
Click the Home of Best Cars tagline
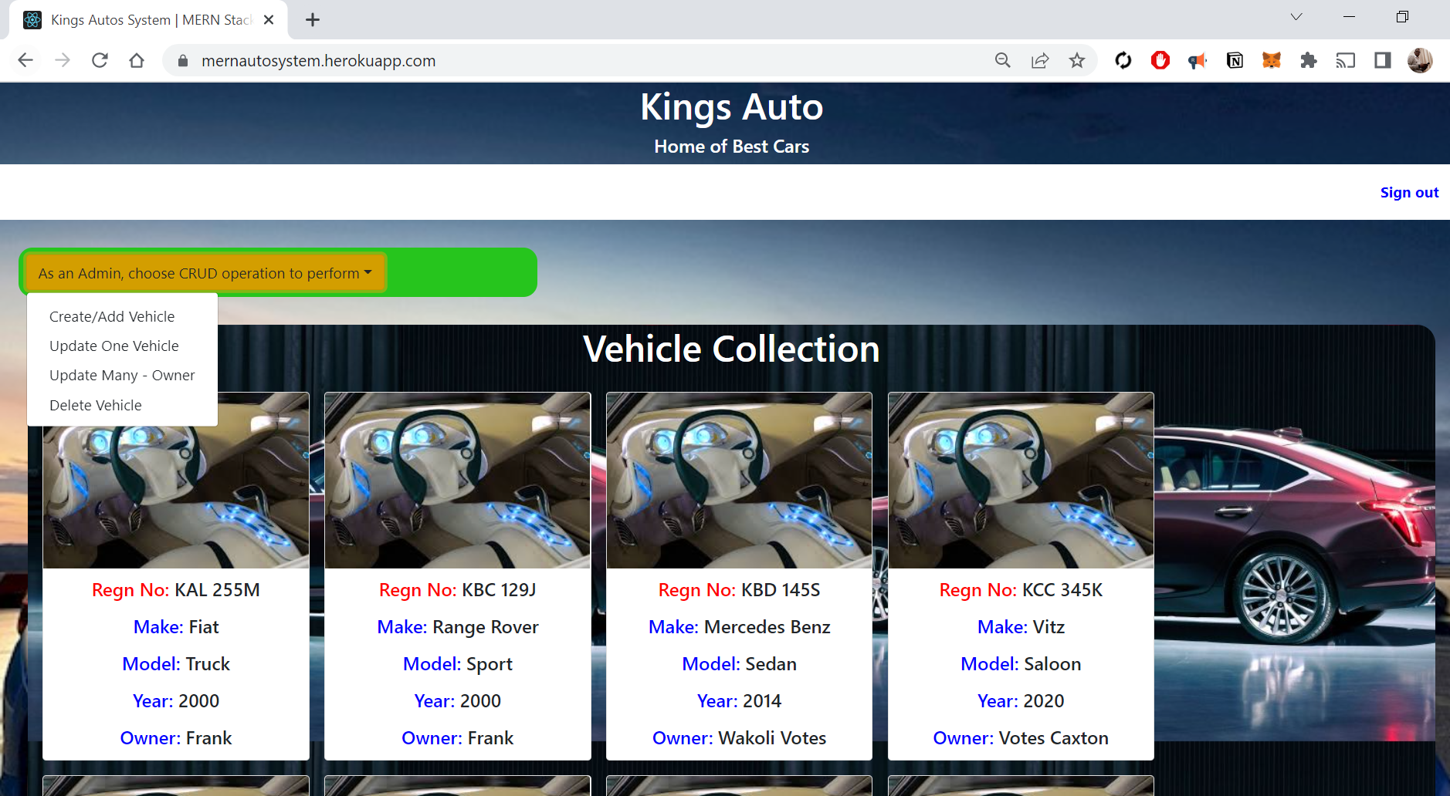[732, 147]
